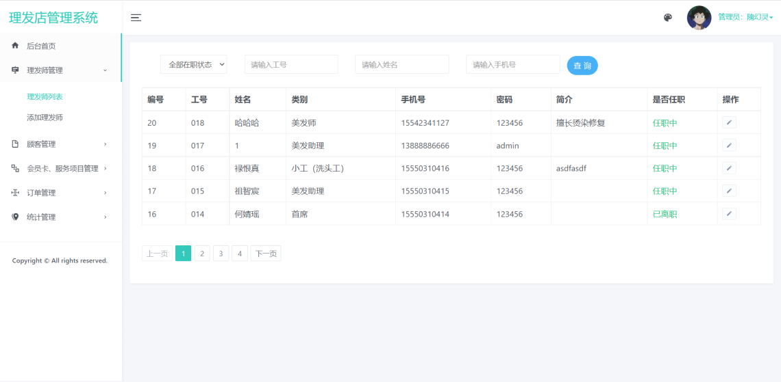Expand the 会员卡、服务项目管理 chevron
781x382 pixels.
tap(105, 168)
